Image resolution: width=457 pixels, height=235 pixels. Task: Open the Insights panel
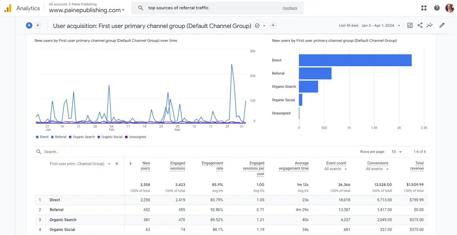430,25
